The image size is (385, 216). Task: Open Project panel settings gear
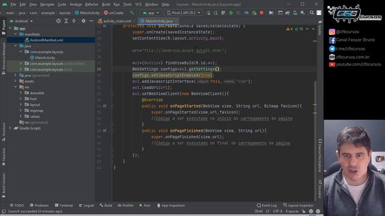(84, 21)
